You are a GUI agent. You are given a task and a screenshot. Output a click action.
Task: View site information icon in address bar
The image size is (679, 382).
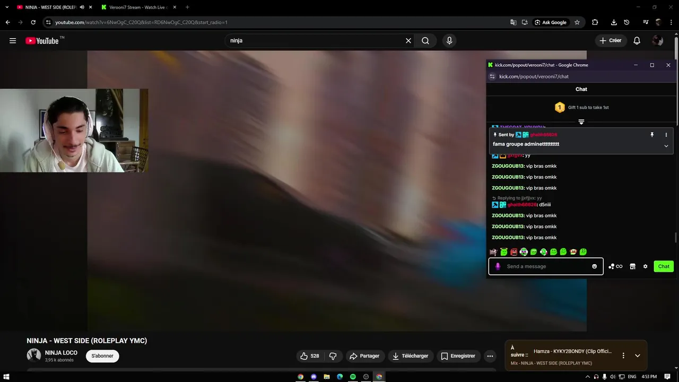(x=48, y=22)
